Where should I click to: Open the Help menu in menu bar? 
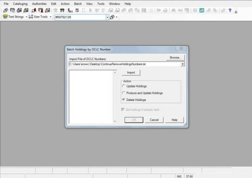[x=128, y=4]
